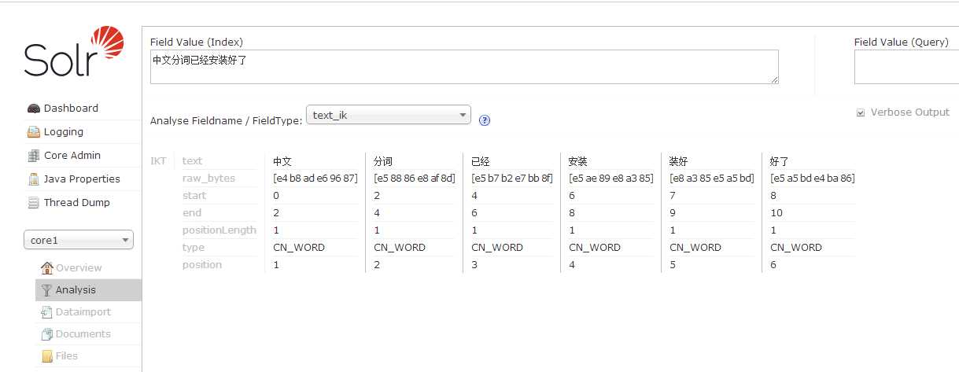959x372 pixels.
Task: Select the token 中文
Action: 282,161
